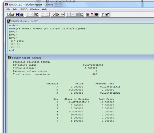Click Total solver iterations value 660
Viewport: 154px width, 133px height.
pyautogui.click(x=95, y=74)
